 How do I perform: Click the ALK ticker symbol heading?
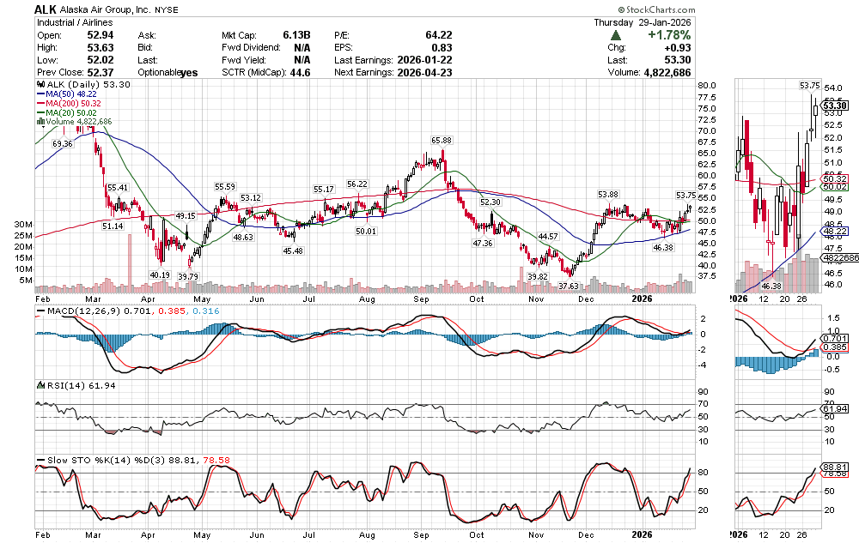click(46, 9)
